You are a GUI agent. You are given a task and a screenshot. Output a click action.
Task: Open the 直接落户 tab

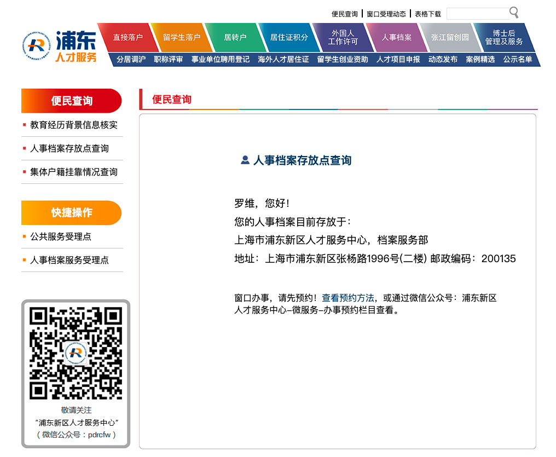pyautogui.click(x=128, y=37)
